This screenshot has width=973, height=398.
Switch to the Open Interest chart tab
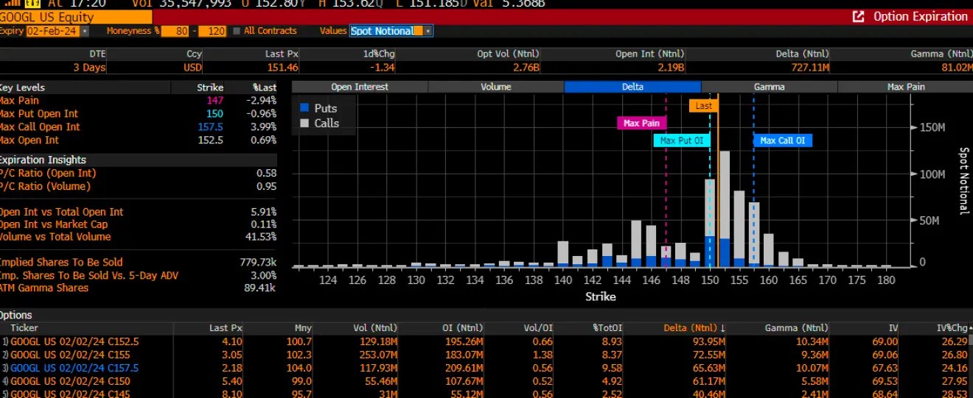pyautogui.click(x=360, y=87)
